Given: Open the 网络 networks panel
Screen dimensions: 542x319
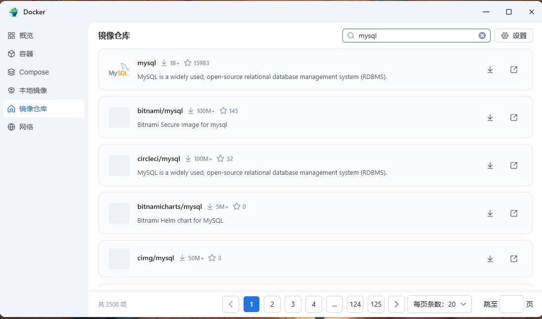Looking at the screenshot, I should (30, 126).
